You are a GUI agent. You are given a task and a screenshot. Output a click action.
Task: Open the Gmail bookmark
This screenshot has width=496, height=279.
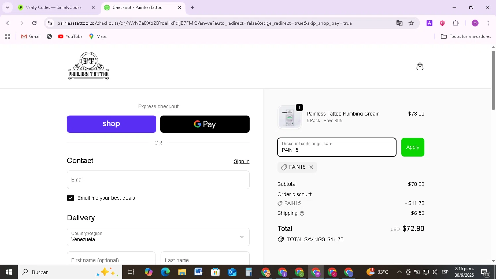[x=31, y=37]
